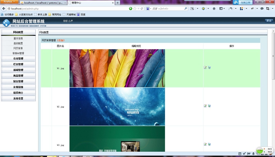Open the colorful feathers b1.jpg thumbnail

click(x=117, y=68)
